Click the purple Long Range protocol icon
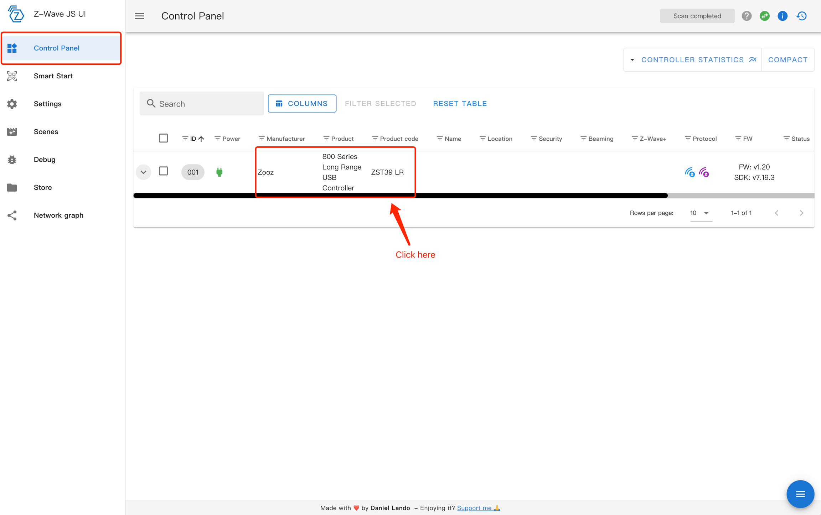821x515 pixels. [x=704, y=172]
